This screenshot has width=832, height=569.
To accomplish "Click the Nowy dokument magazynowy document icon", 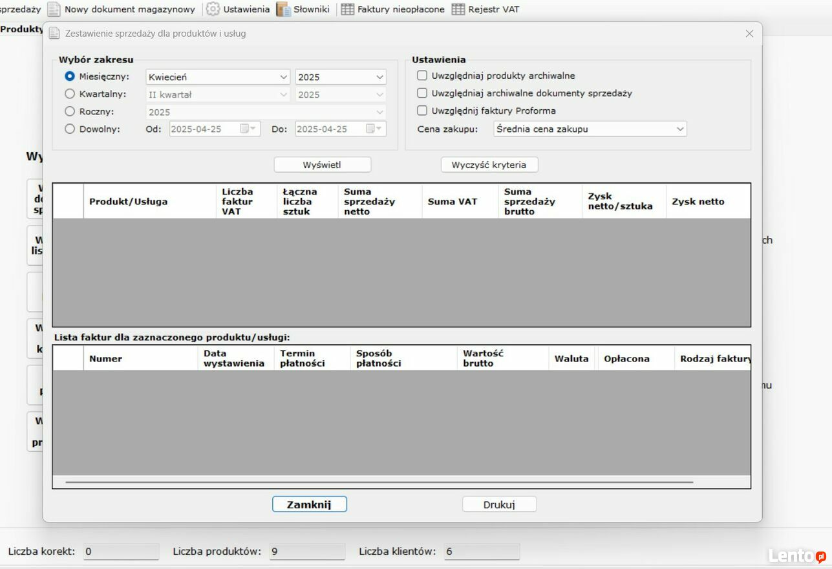I will [54, 9].
